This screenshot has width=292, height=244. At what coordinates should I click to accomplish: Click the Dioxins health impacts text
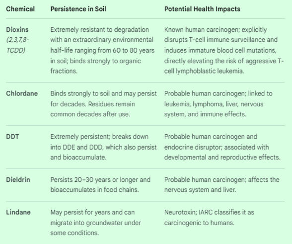(224, 50)
